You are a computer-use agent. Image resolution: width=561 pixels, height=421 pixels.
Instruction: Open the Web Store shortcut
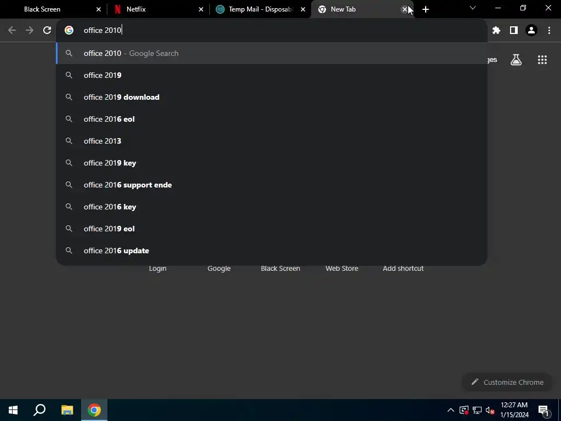pyautogui.click(x=342, y=269)
